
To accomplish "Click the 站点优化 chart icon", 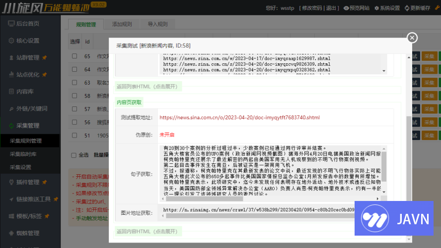I will pos(11,75).
